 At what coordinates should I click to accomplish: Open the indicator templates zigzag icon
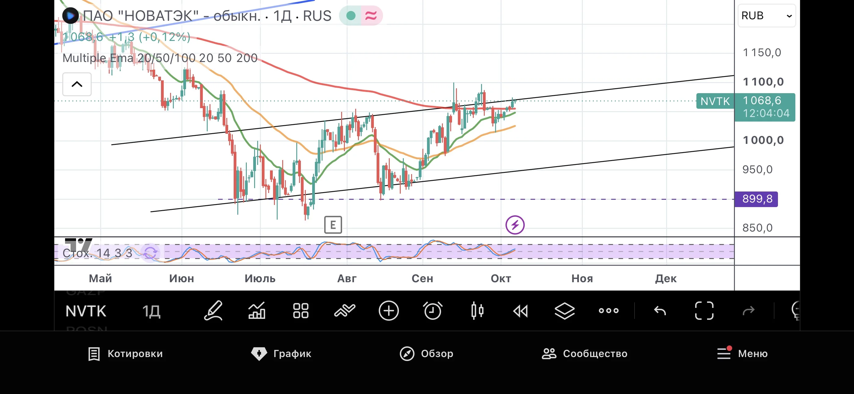click(345, 310)
